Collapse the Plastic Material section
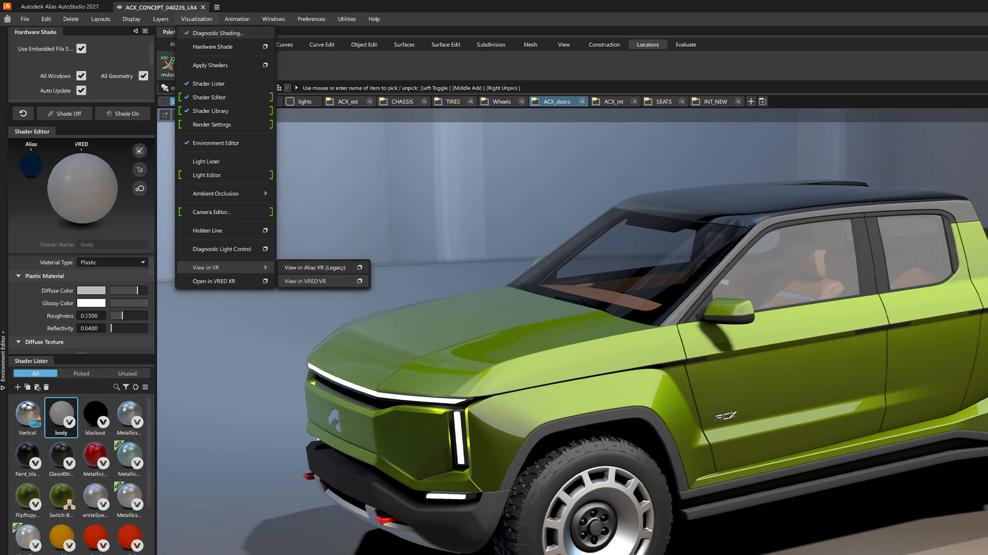 point(19,276)
